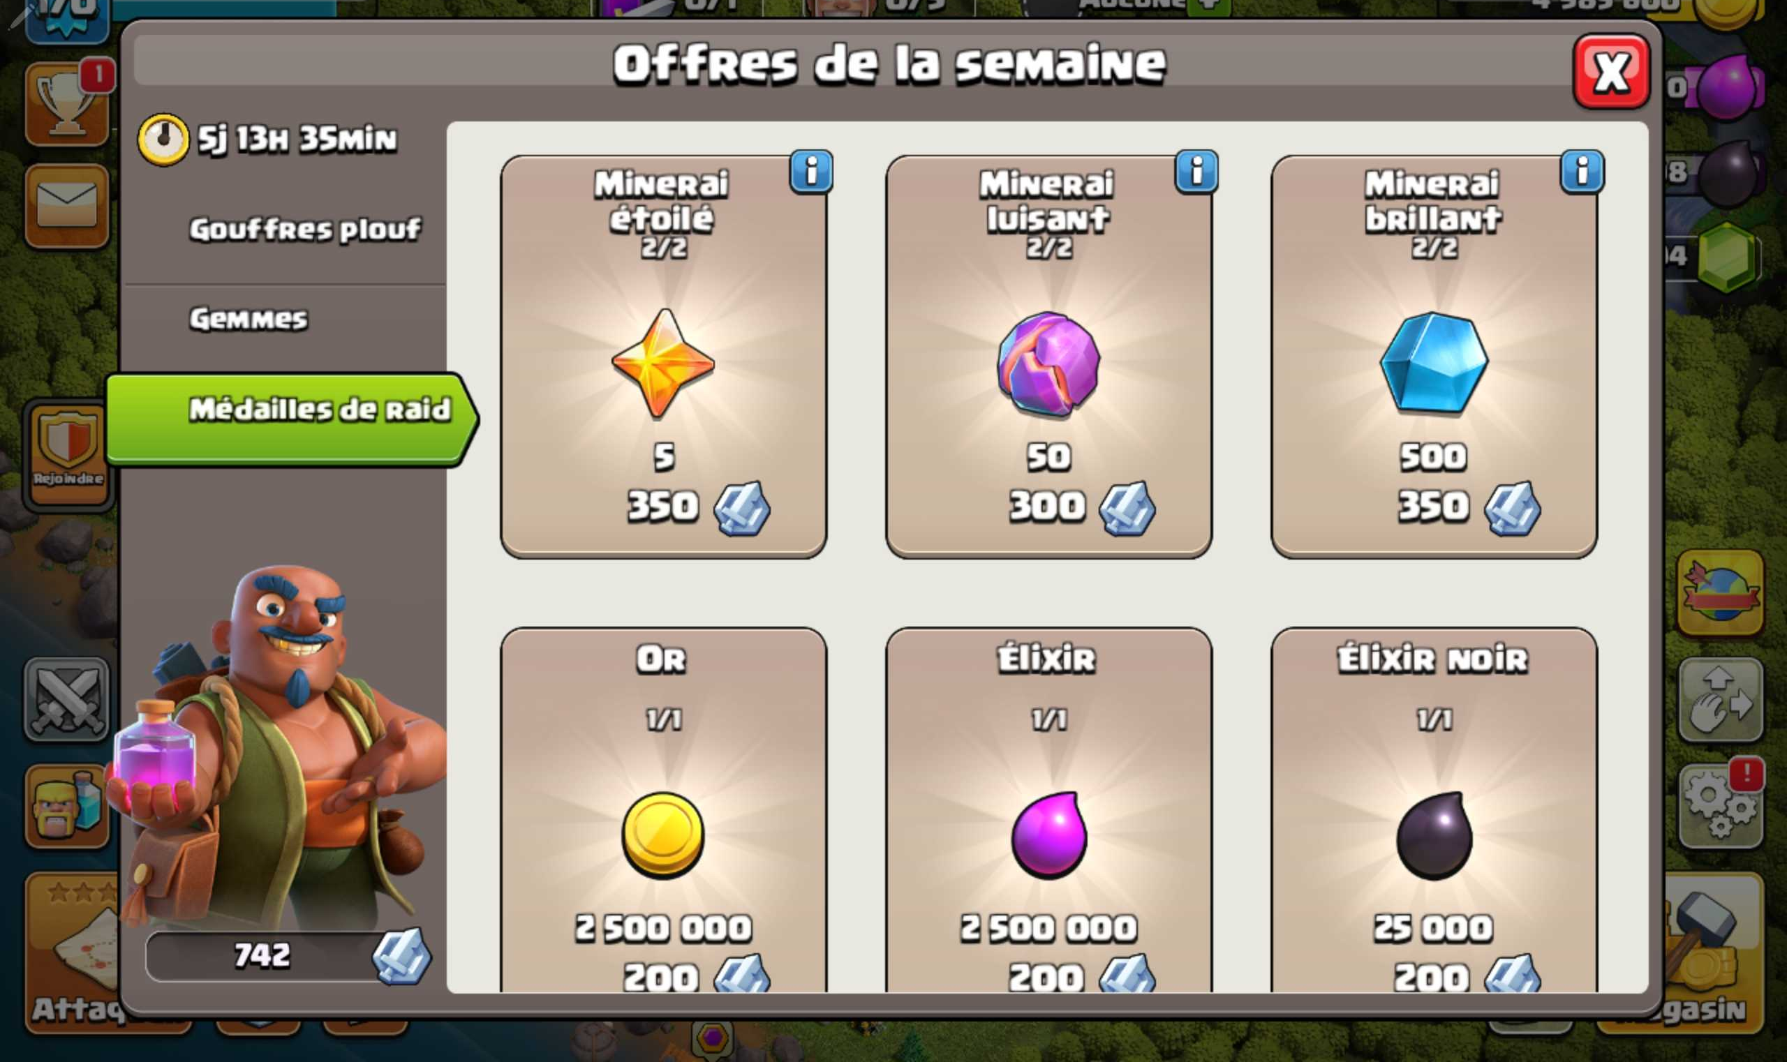This screenshot has height=1062, width=1787.
Task: Buy Minerai luisant for 300 medals
Action: (x=1049, y=357)
